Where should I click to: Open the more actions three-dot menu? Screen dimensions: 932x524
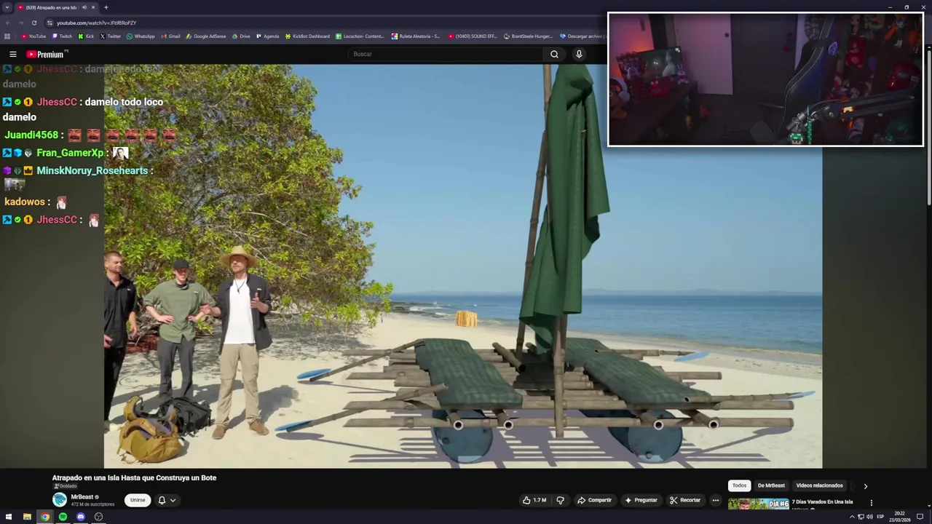click(716, 500)
